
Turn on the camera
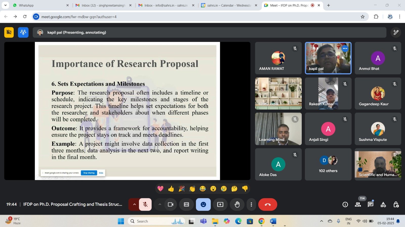[171, 205]
